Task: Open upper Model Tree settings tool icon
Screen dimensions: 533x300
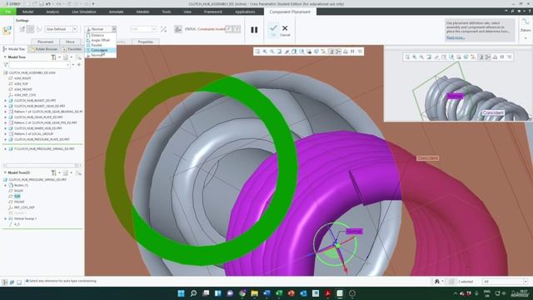Action: [53, 57]
